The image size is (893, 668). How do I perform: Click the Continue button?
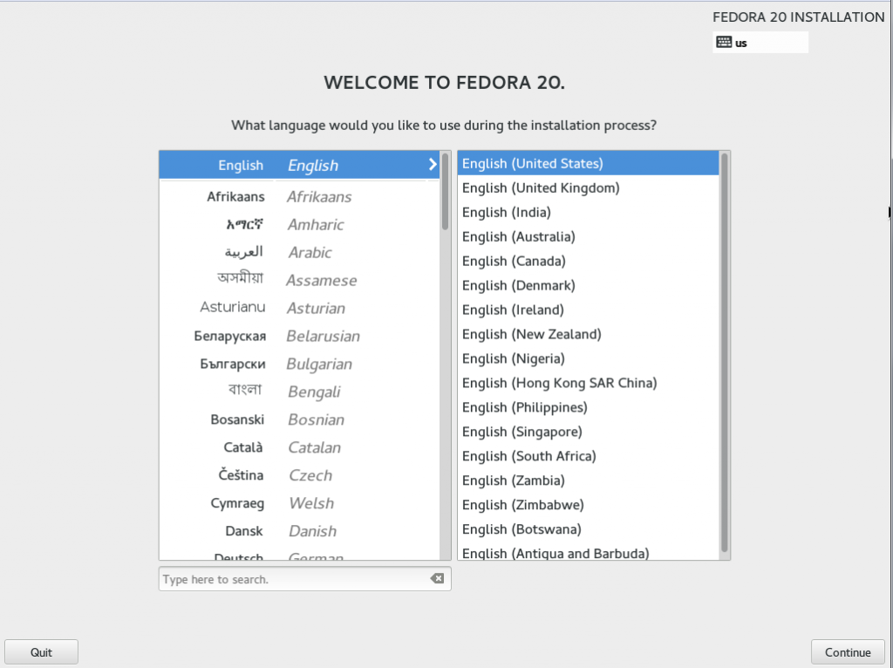tap(848, 652)
